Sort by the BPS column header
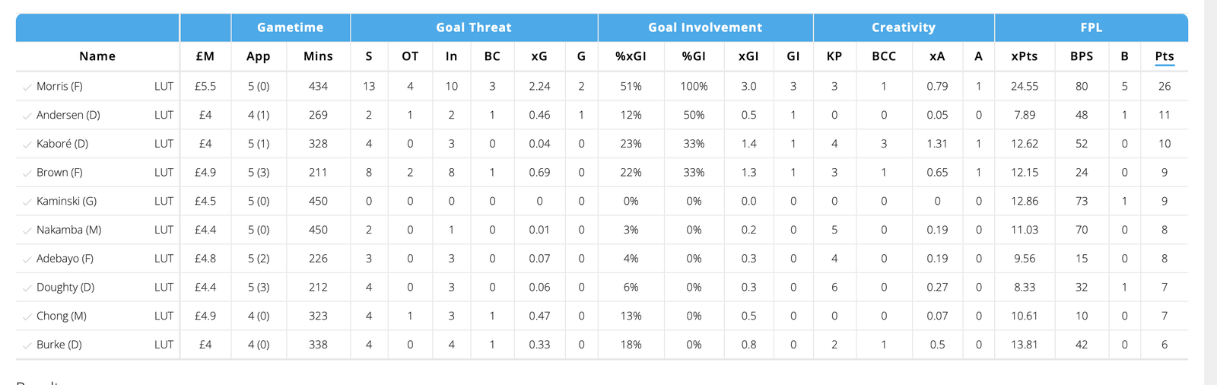This screenshot has height=385, width=1217. coord(1081,56)
